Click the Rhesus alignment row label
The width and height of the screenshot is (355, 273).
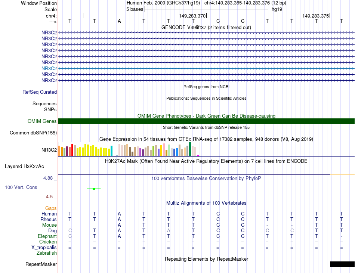(x=49, y=220)
